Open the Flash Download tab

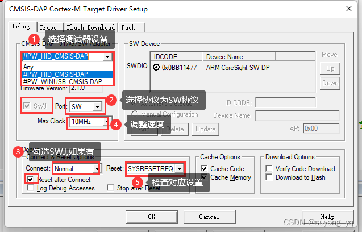coord(91,27)
